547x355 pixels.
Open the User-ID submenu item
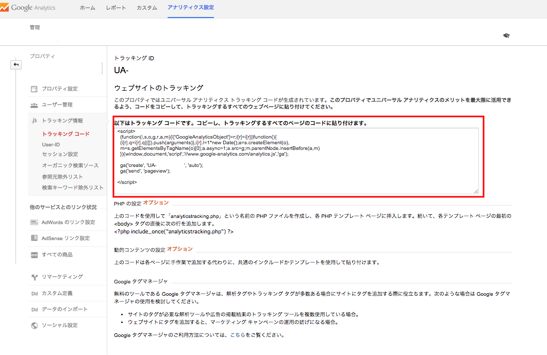[51, 144]
